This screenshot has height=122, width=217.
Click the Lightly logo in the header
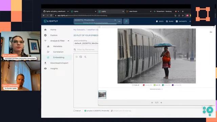[x=51, y=21]
